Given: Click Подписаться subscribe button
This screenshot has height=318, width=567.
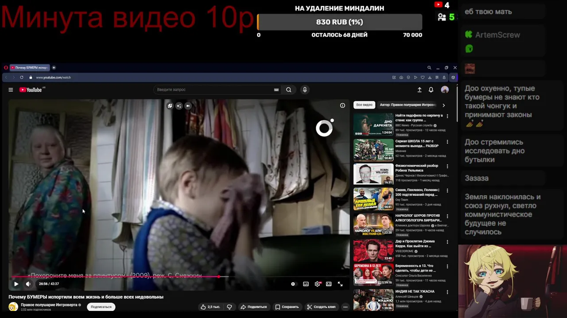Looking at the screenshot, I should point(101,307).
